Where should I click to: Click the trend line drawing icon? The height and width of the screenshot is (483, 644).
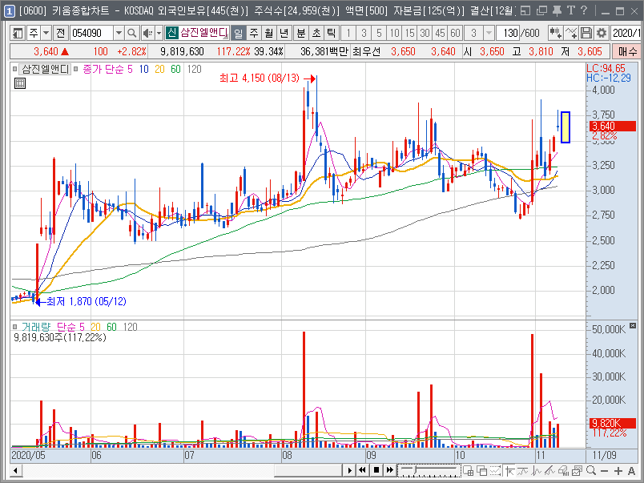pos(549,470)
